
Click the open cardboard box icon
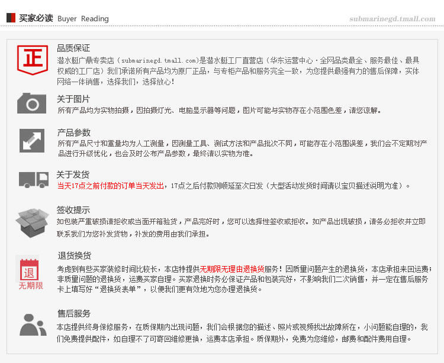(32, 223)
